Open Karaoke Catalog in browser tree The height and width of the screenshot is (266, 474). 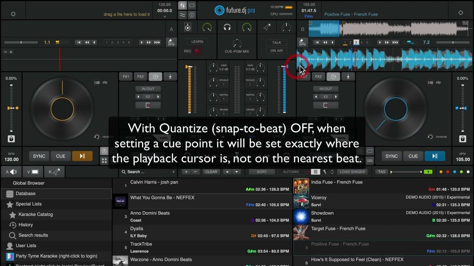tap(36, 214)
